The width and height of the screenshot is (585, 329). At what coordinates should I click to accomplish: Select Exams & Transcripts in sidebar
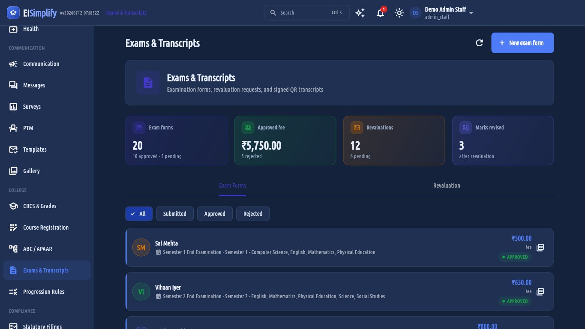point(47,270)
